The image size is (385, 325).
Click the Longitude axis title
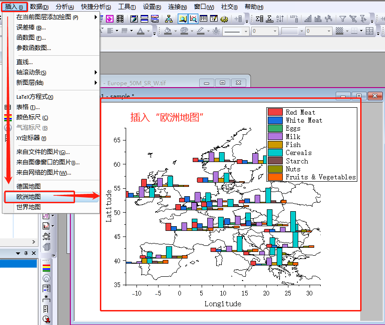pos(223,303)
